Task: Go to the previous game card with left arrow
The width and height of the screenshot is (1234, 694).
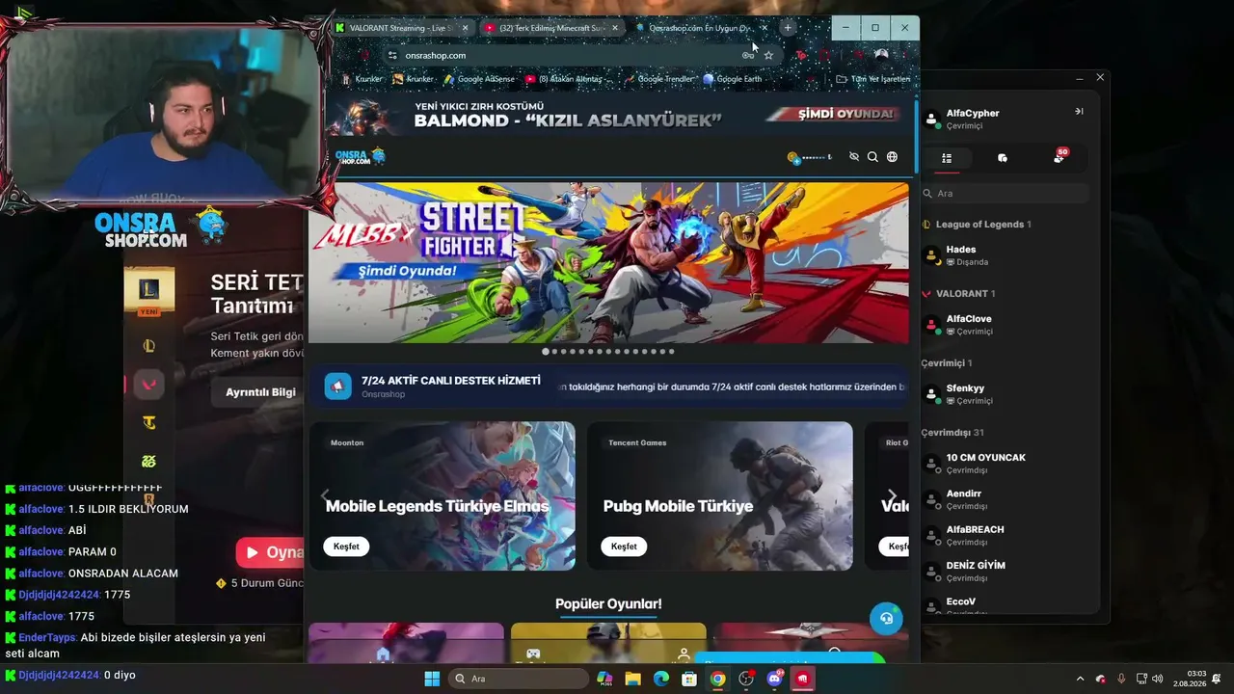Action: pyautogui.click(x=325, y=495)
